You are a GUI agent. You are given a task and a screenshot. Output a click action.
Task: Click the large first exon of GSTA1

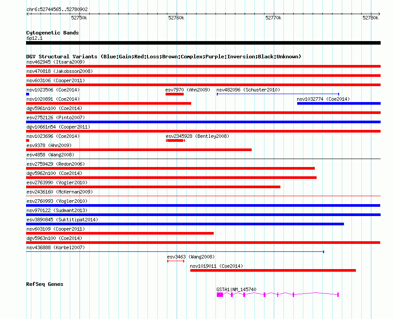pos(220,295)
